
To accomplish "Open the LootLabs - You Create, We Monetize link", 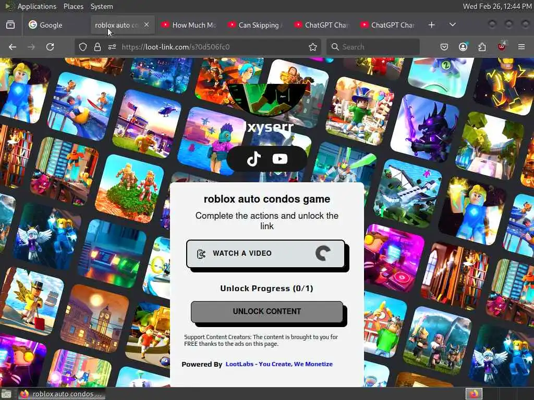I will [x=279, y=364].
